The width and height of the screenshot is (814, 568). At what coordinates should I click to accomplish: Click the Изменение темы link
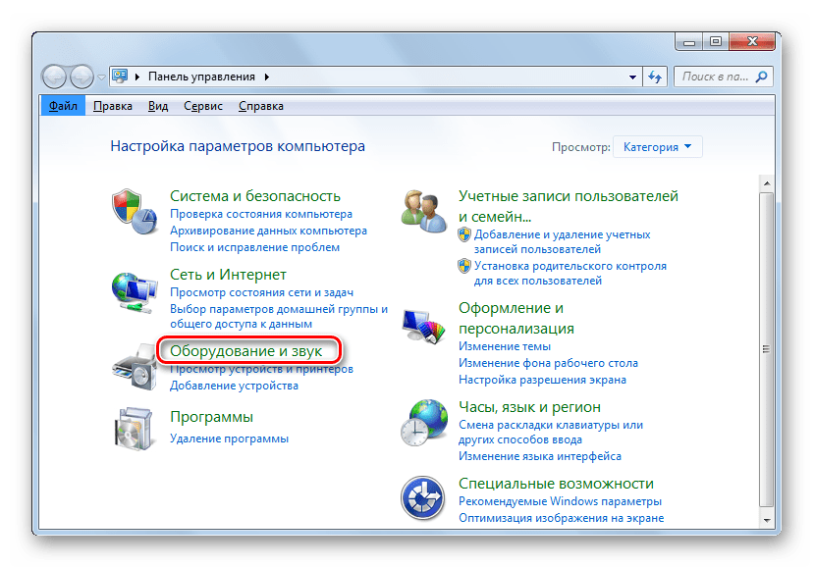pos(505,346)
